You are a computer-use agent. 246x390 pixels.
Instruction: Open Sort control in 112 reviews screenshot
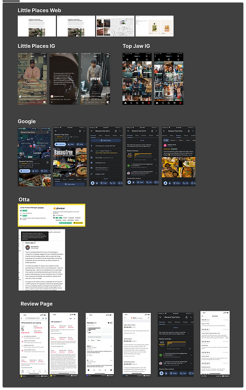coord(71,318)
